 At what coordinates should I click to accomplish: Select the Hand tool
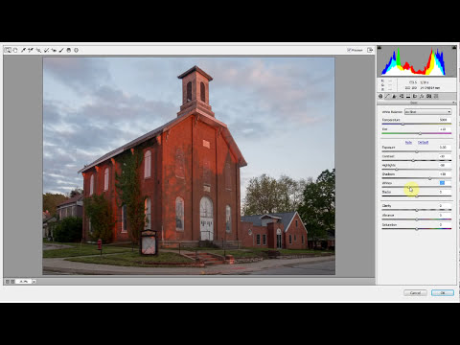tap(15, 50)
